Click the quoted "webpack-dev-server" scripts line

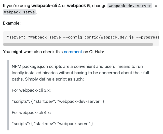coord(58,101)
